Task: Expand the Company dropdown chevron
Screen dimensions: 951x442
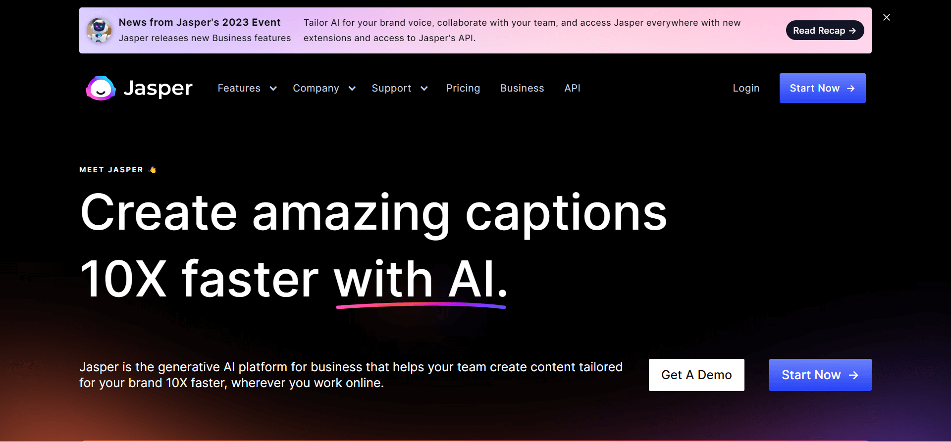Action: point(352,89)
